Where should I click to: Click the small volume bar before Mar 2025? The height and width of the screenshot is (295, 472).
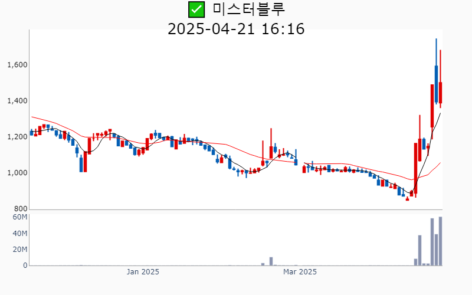click(271, 261)
